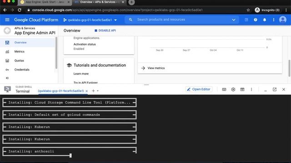Click the Open Editor button
The image size is (291, 163).
tap(199, 89)
